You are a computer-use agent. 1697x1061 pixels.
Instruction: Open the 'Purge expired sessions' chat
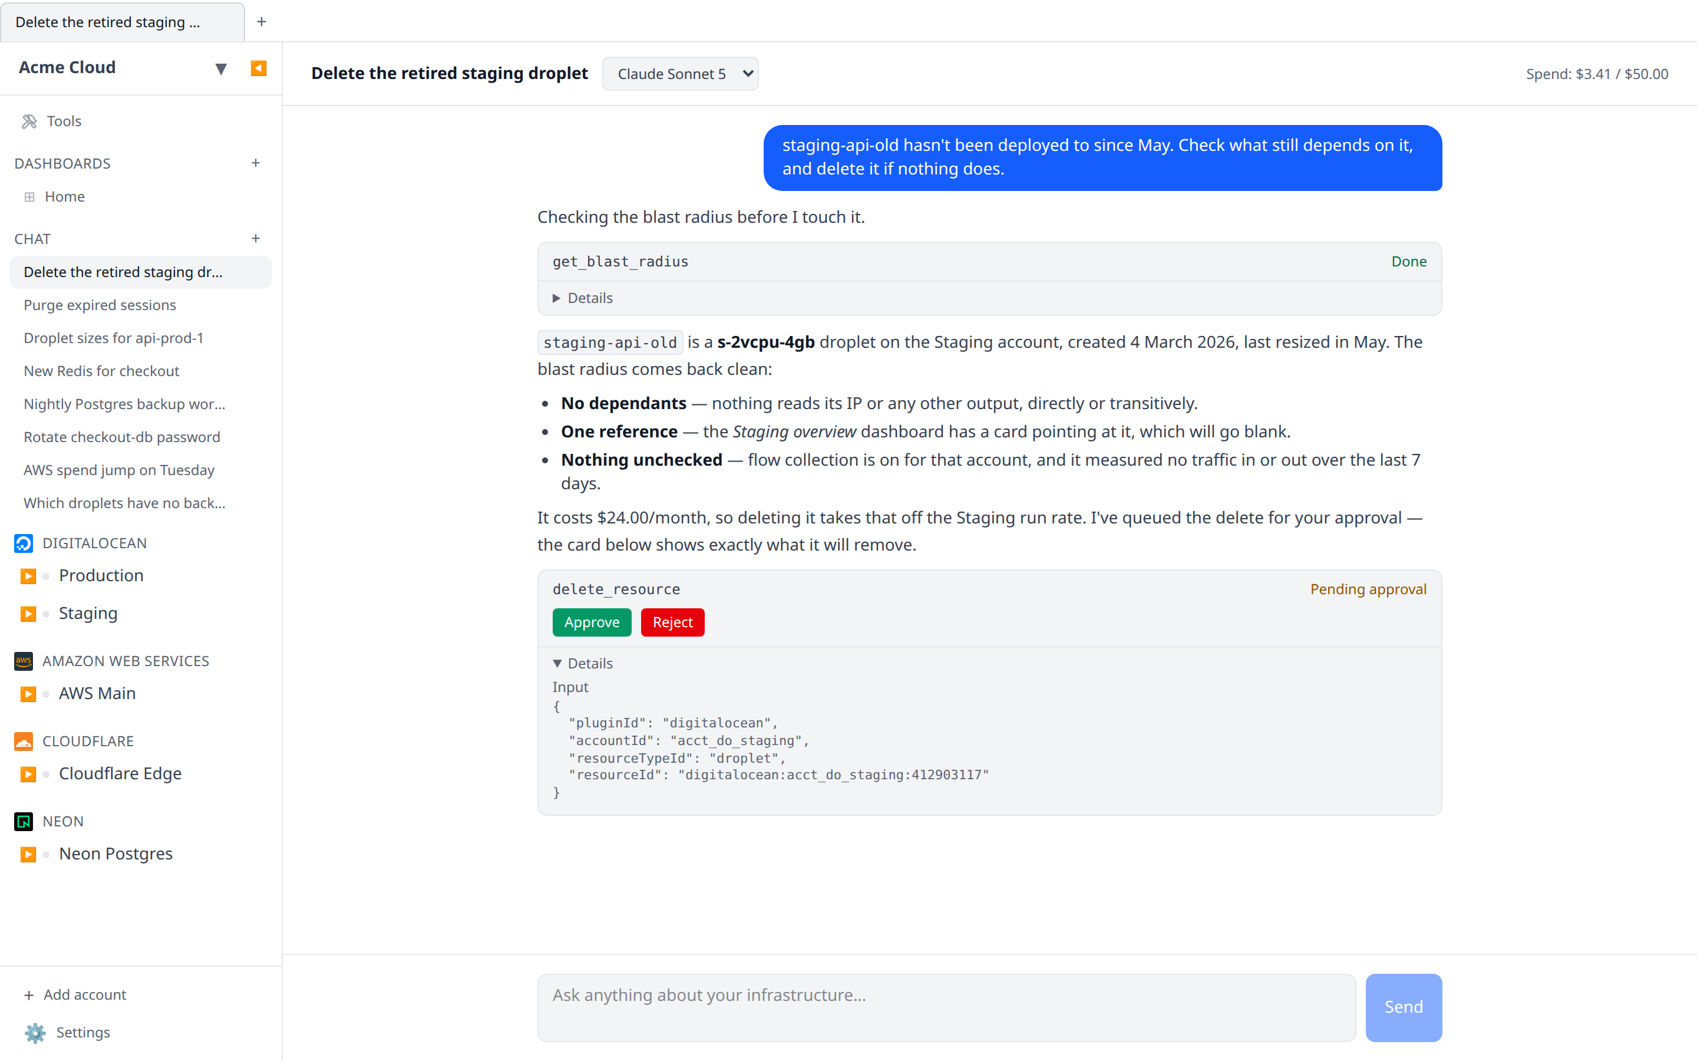coord(140,305)
